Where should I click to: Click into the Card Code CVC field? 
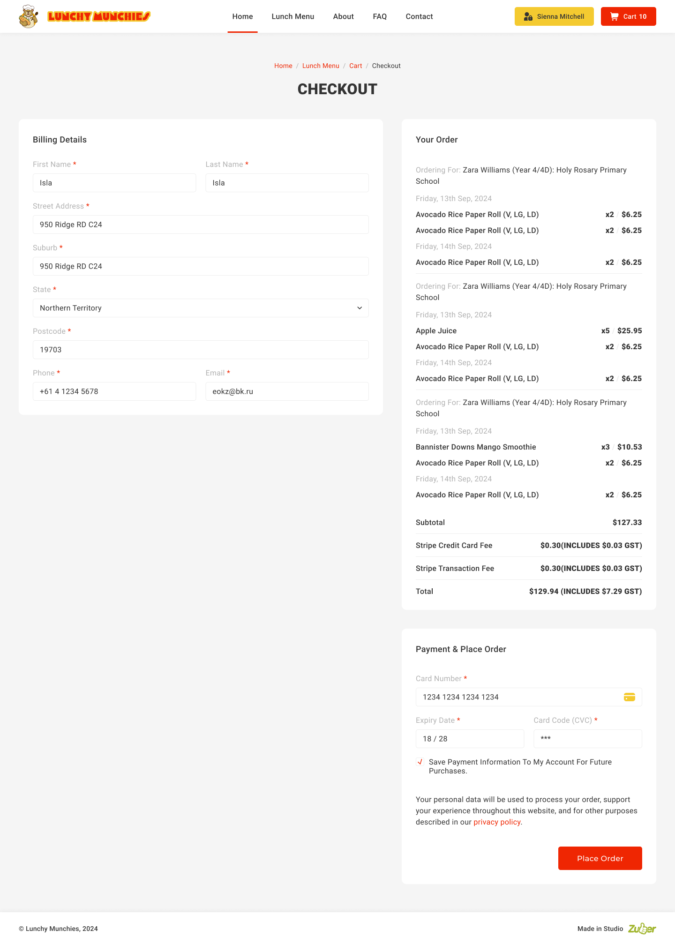coord(587,739)
